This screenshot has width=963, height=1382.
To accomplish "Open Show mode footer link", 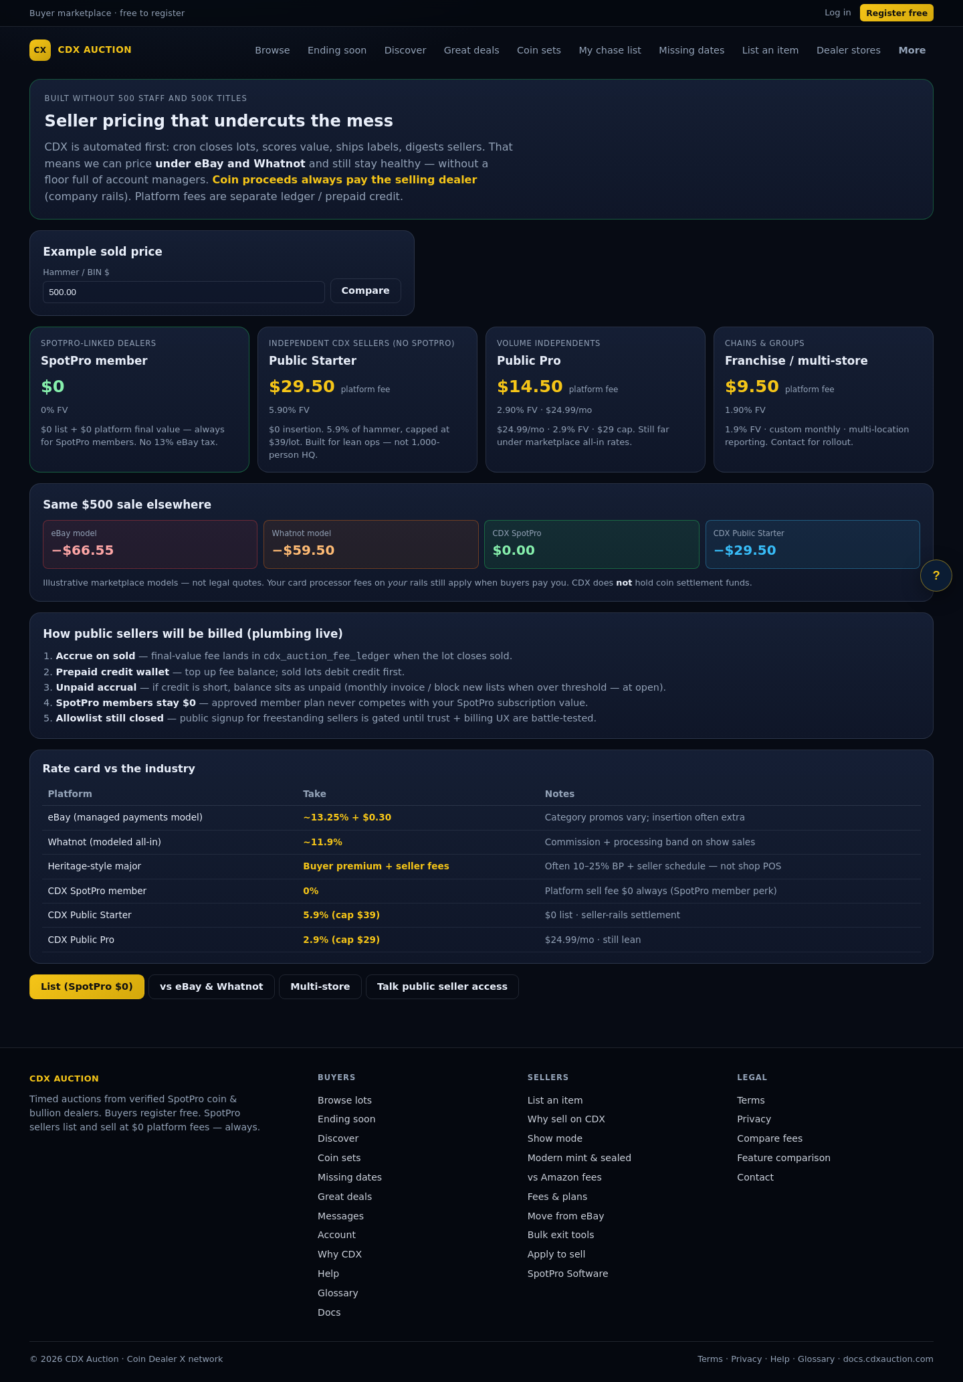I will [554, 1138].
